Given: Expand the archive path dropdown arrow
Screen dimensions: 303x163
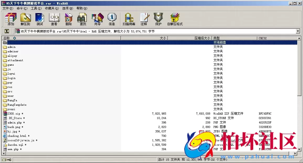Looking at the screenshot, I should point(298,31).
